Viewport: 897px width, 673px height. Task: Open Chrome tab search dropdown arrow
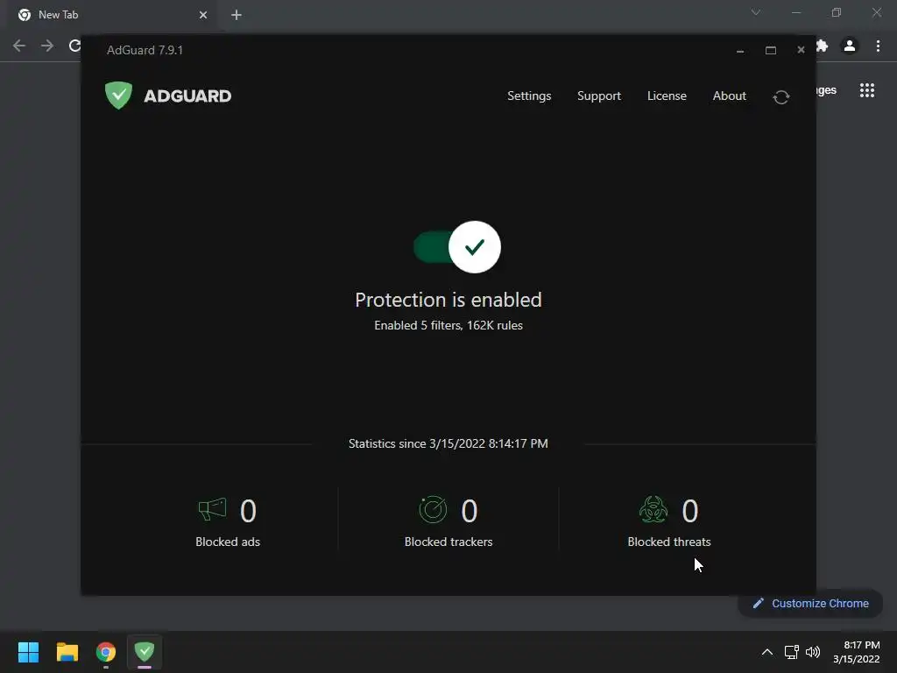[x=756, y=12]
